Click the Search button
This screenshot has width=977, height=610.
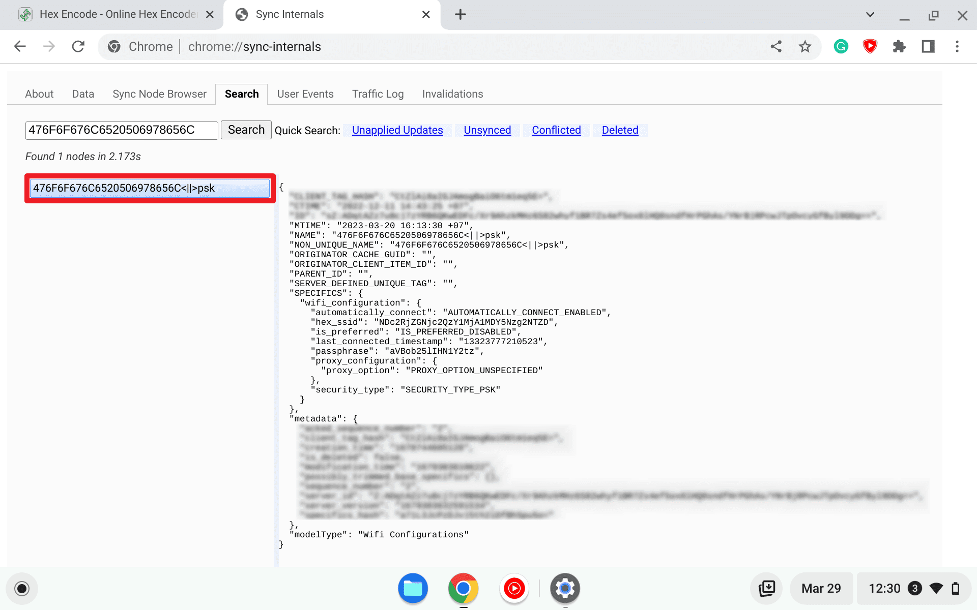246,130
